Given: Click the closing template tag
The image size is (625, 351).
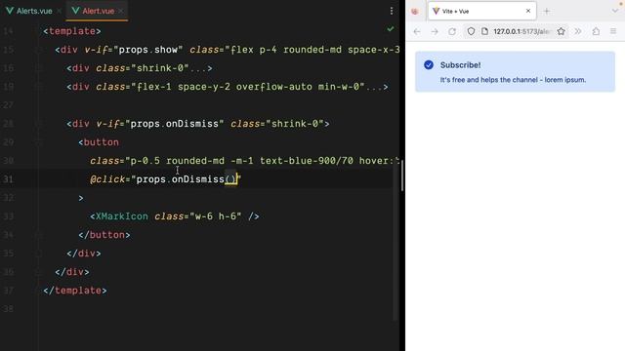Looking at the screenshot, I should point(75,291).
